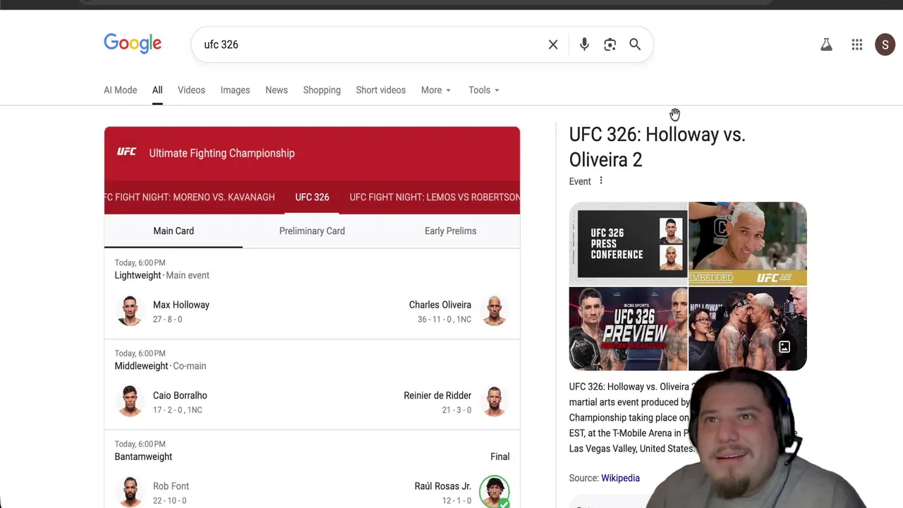Open the Short videos tab
The image size is (903, 508).
[x=381, y=90]
